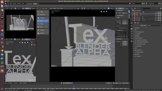Click red X axis of navigation gizmo
Viewport: 162px width, 91px height.
(x=34, y=45)
